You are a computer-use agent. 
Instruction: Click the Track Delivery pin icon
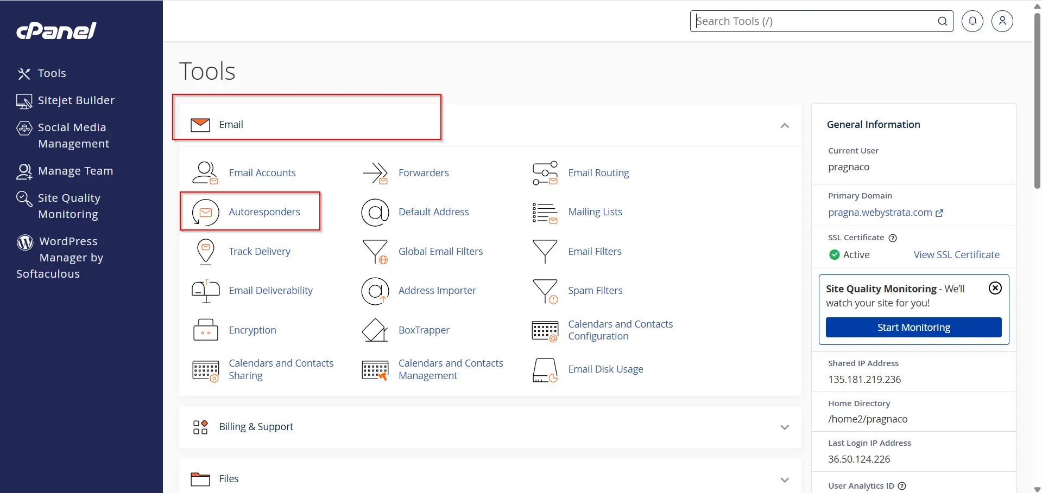tap(206, 252)
